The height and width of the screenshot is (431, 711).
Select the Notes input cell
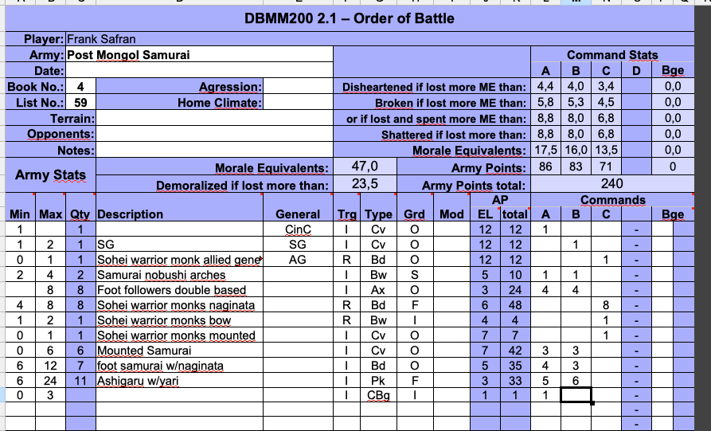pos(213,151)
